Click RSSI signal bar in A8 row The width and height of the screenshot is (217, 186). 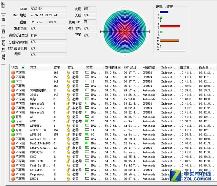[87, 117]
